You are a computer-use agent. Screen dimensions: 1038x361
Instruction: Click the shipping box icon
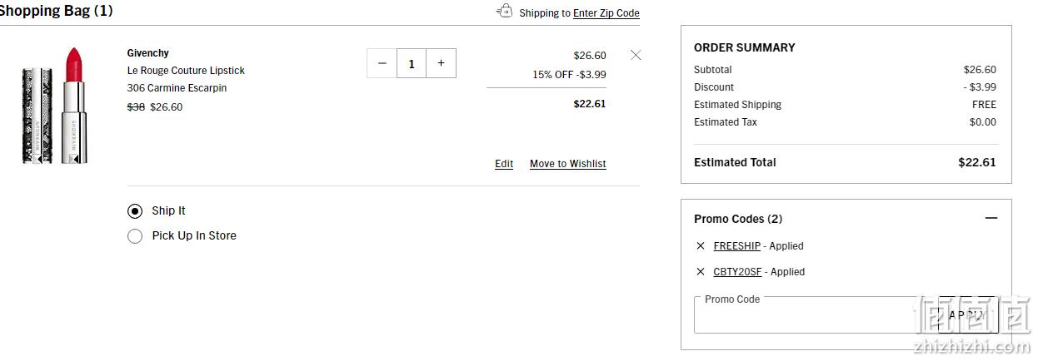[x=504, y=11]
